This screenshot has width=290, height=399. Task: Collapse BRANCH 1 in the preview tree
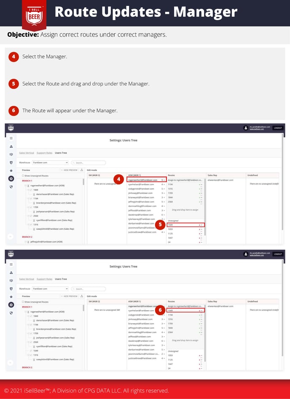[x=27, y=181]
